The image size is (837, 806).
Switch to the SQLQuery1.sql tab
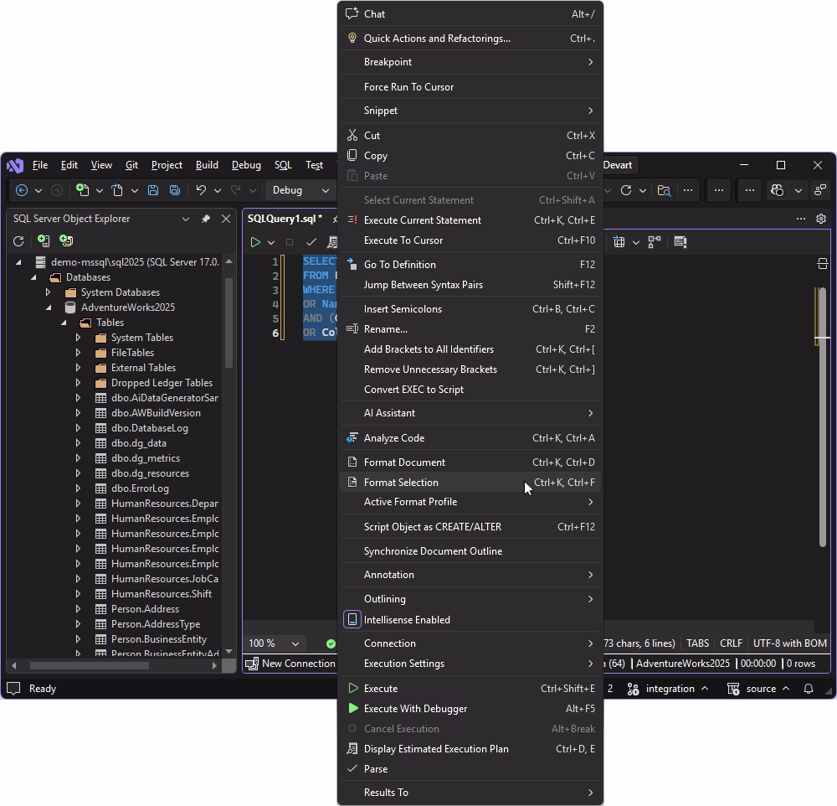pyautogui.click(x=285, y=219)
